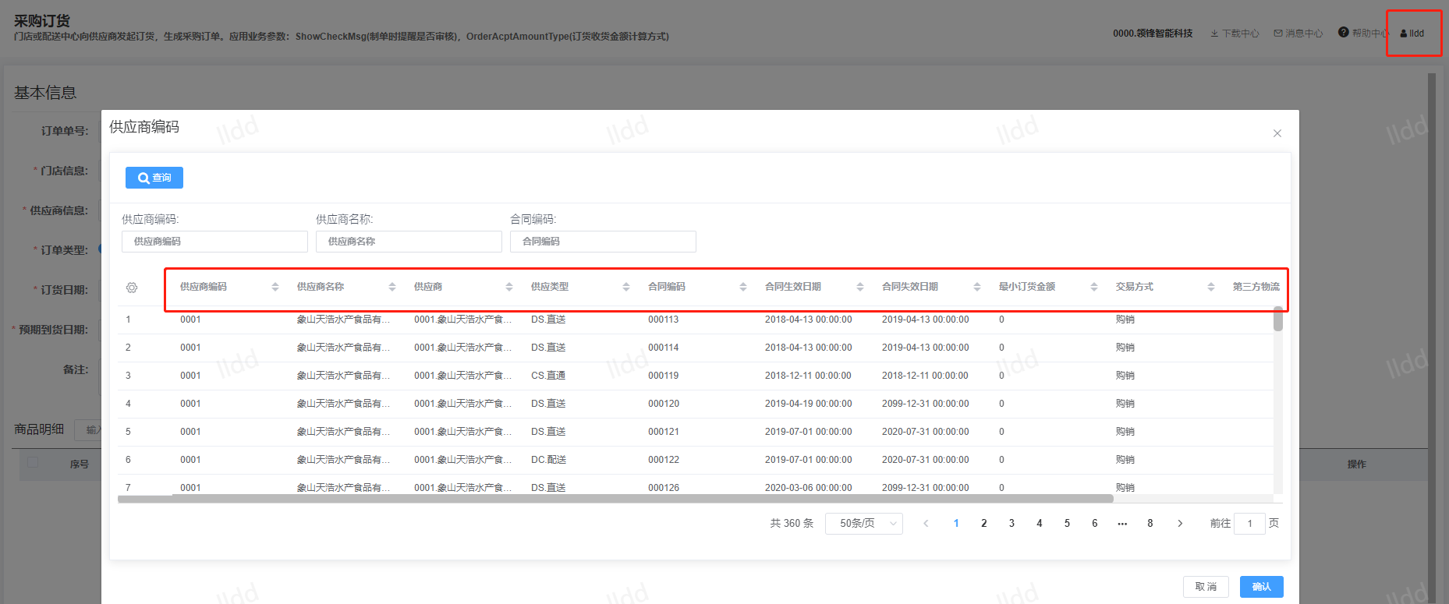Click the pagination ellipsis for more pages
The width and height of the screenshot is (1449, 604).
point(1122,524)
